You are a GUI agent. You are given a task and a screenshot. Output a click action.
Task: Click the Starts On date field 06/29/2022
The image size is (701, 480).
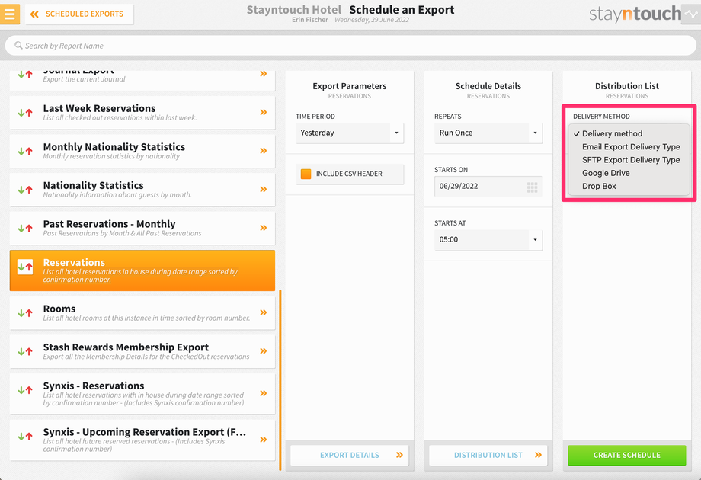(x=488, y=187)
